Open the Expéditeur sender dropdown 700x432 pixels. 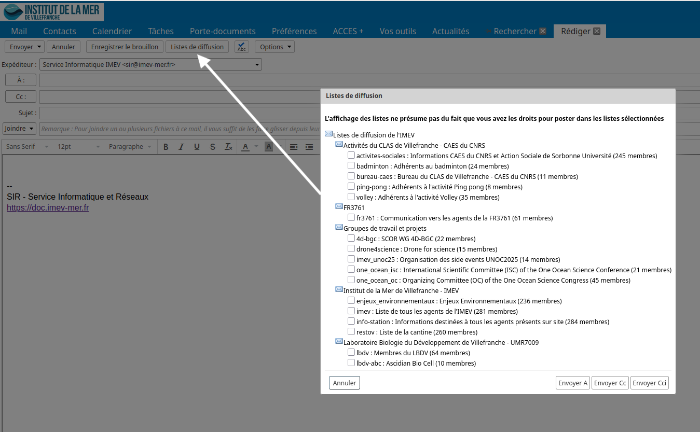[x=151, y=65]
